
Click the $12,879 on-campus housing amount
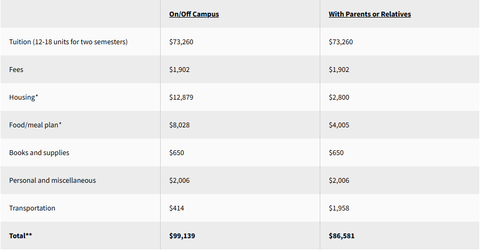181,98
